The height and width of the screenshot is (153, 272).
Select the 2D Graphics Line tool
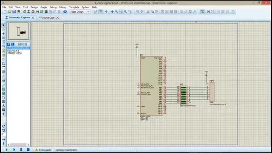(x=3, y=85)
